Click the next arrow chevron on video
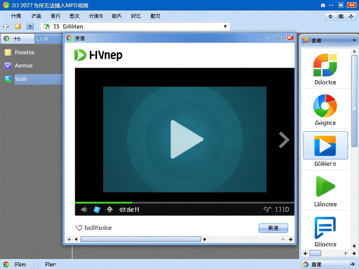This screenshot has height=269, width=359. click(284, 140)
